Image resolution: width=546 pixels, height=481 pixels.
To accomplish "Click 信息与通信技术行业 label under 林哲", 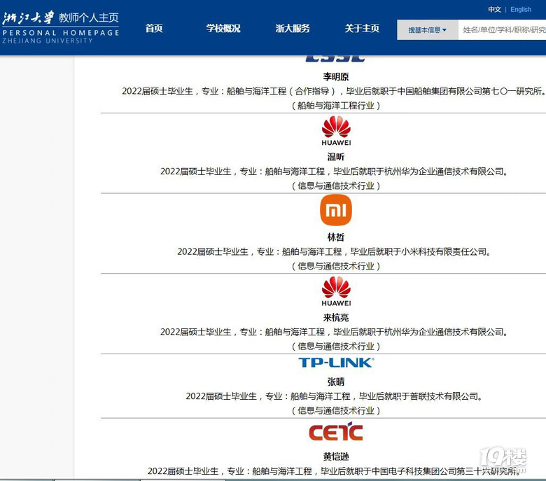I will [x=336, y=266].
